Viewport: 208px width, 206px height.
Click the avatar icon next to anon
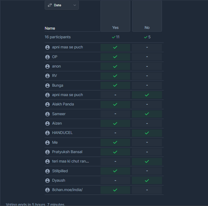click(x=47, y=66)
